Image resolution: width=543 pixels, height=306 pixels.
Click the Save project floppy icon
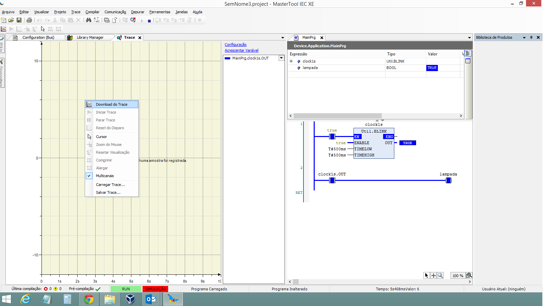19,20
